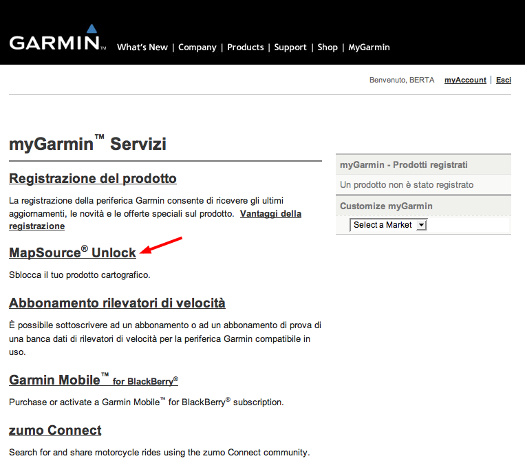525x474 pixels.
Task: Open Abbonamento rilevatori di velocità link
Action: pos(117,303)
